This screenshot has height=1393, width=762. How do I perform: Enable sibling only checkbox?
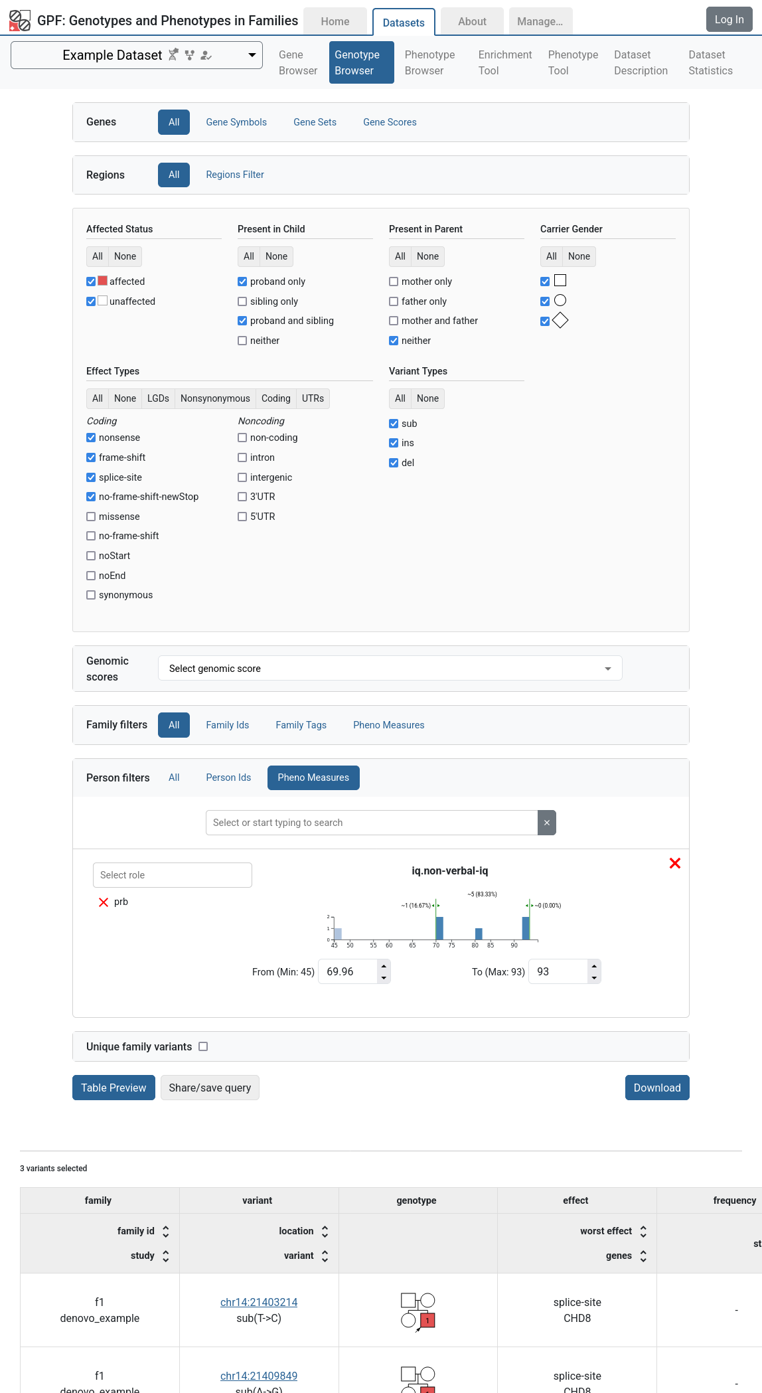pos(242,301)
